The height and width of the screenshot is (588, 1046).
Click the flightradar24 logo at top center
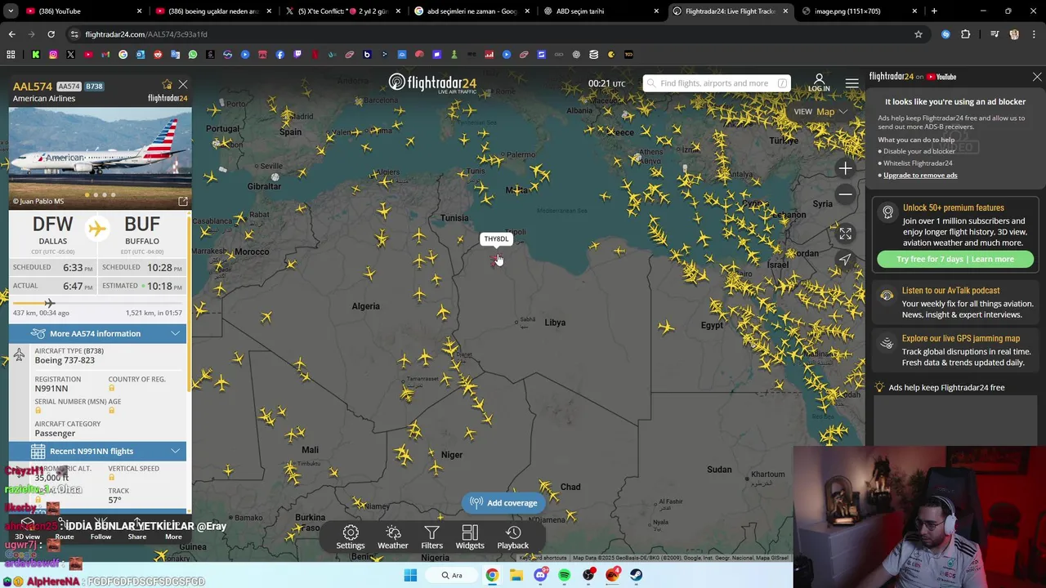point(432,83)
